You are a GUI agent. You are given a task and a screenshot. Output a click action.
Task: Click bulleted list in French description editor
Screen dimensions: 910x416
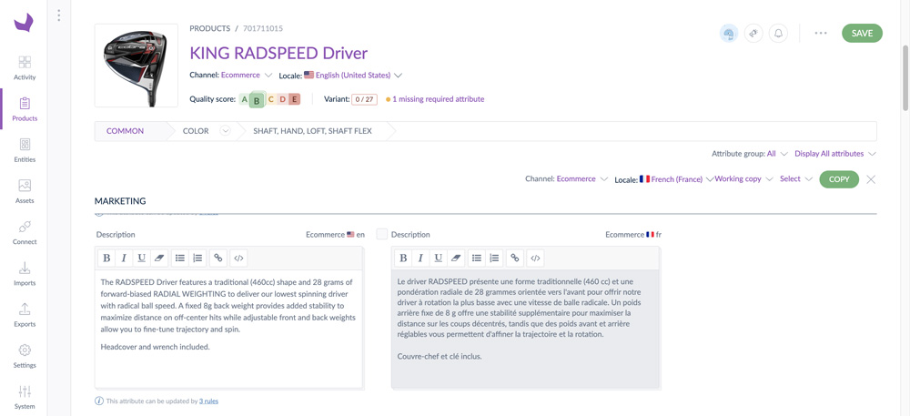pyautogui.click(x=477, y=258)
